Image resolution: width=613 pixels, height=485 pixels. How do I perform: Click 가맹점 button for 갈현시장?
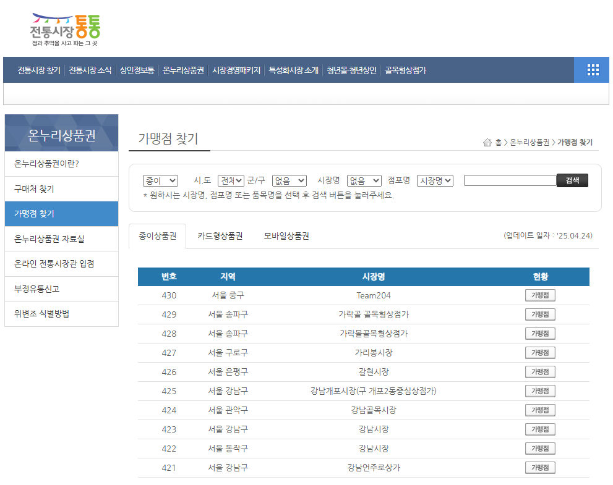click(x=540, y=372)
